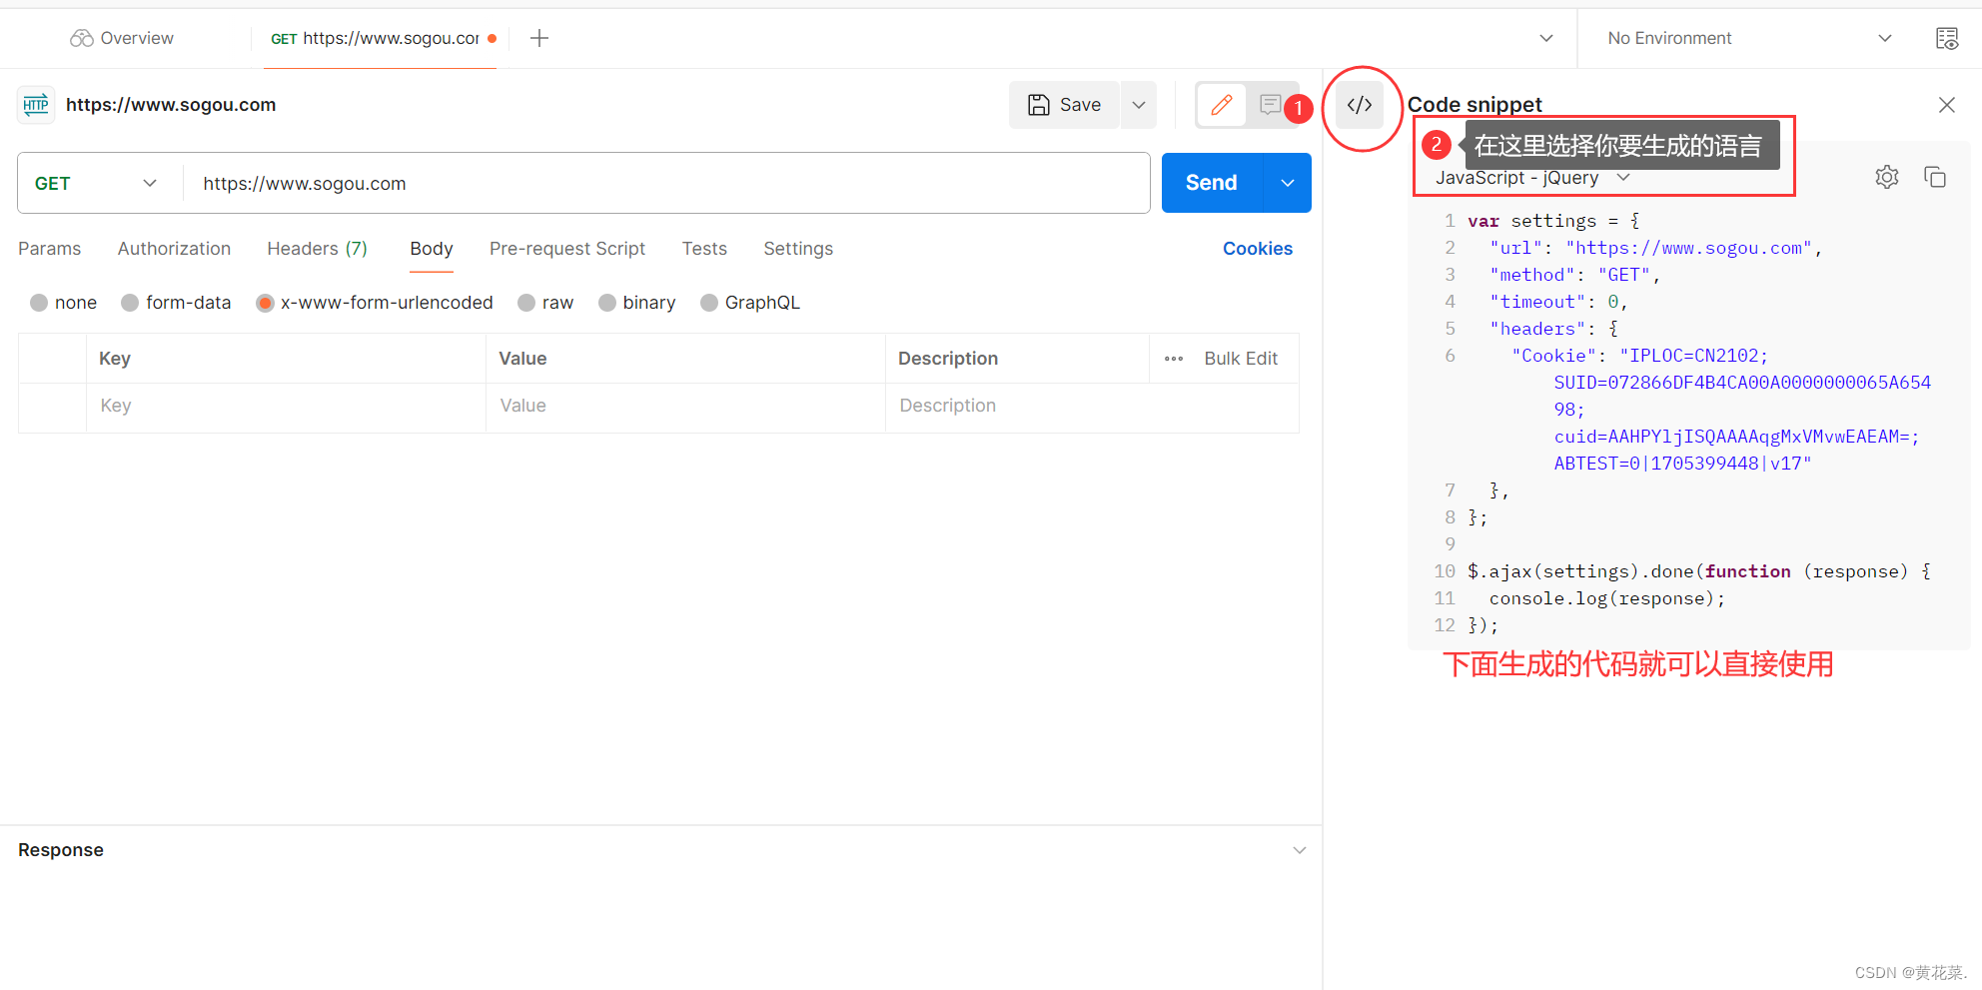Open the JavaScript - jQuery language dropdown
The width and height of the screenshot is (1982, 990).
[x=1532, y=178]
